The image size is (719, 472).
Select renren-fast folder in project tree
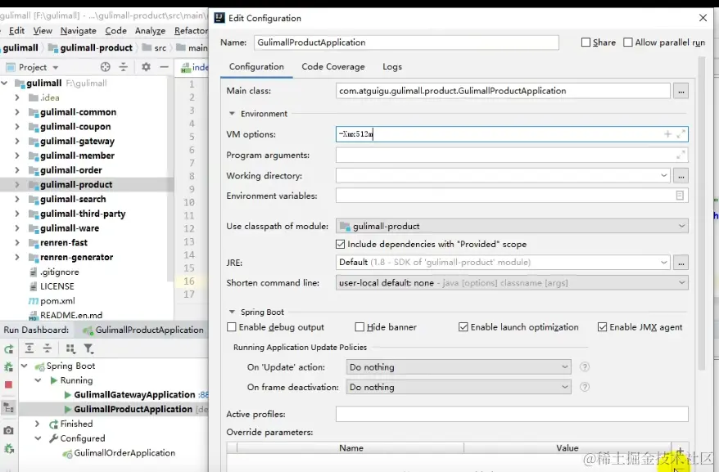[x=64, y=243]
